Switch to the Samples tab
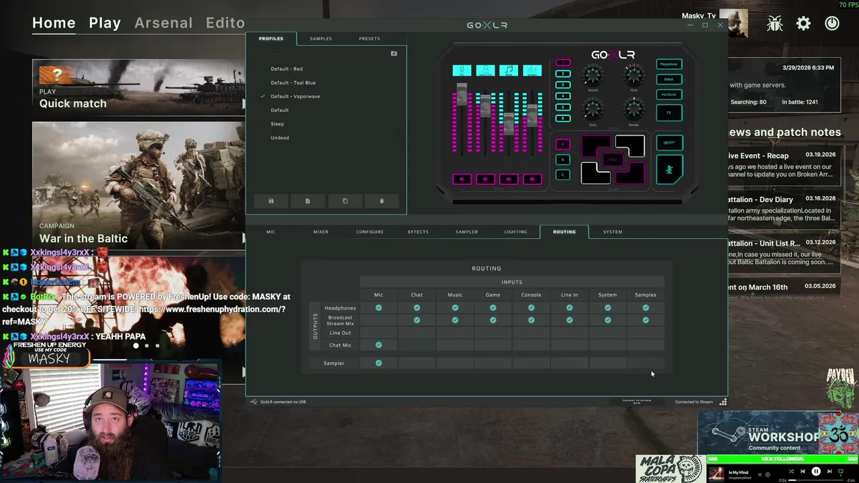Screen dimensions: 859x483 point(321,38)
